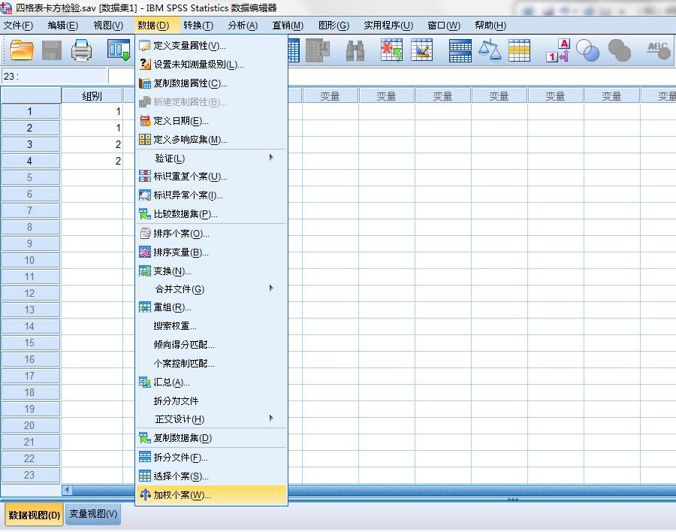Expand the 合并文件(G) submenu
The image size is (676, 532).
211,289
